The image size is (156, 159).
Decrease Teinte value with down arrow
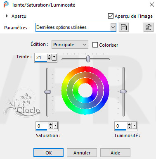click(50, 59)
